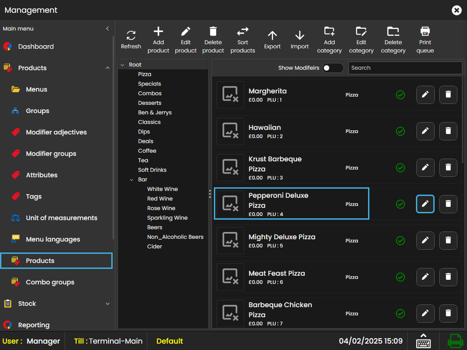Viewport: 467px width, 350px height.
Task: Toggle the Show Modifiers switch
Action: click(332, 68)
